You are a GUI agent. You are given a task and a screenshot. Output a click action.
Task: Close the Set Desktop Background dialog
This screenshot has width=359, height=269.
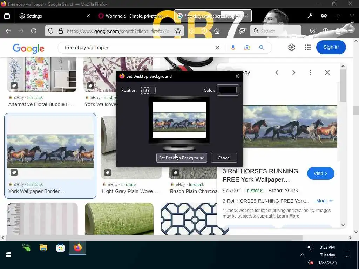point(237,76)
